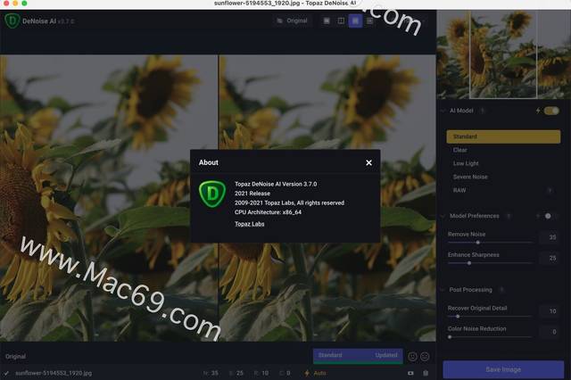Click the sad face feedback icon
The width and height of the screenshot is (571, 380).
pyautogui.click(x=412, y=356)
